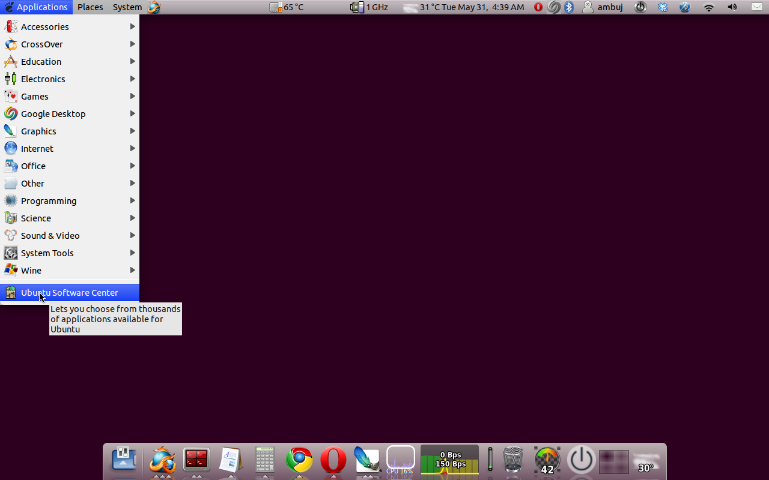Click the network bandwidth monitor showing 150 Bps
The image size is (769, 480).
[449, 461]
